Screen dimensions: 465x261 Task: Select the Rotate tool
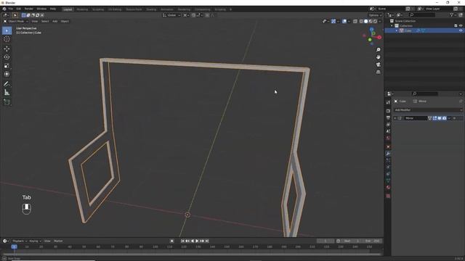tap(7, 57)
